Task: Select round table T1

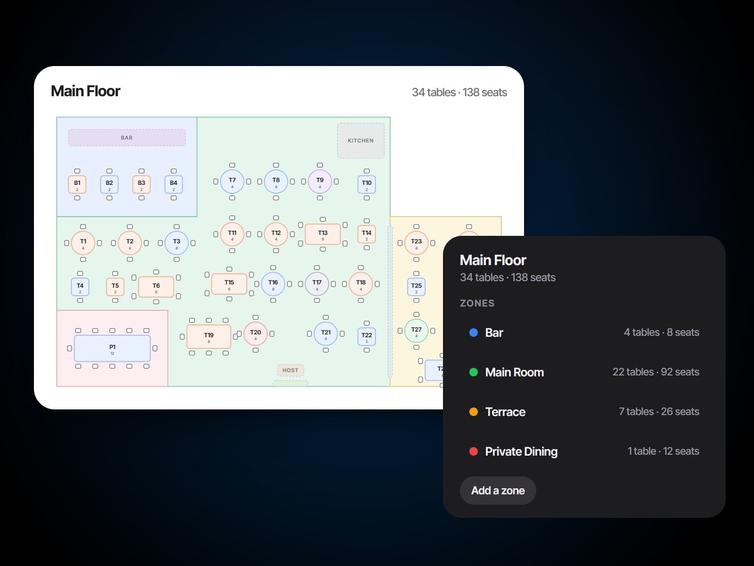Action: (83, 243)
